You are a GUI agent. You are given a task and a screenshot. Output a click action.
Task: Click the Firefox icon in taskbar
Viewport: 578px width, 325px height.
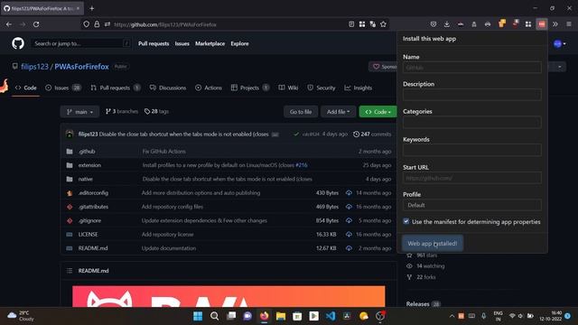tap(265, 316)
